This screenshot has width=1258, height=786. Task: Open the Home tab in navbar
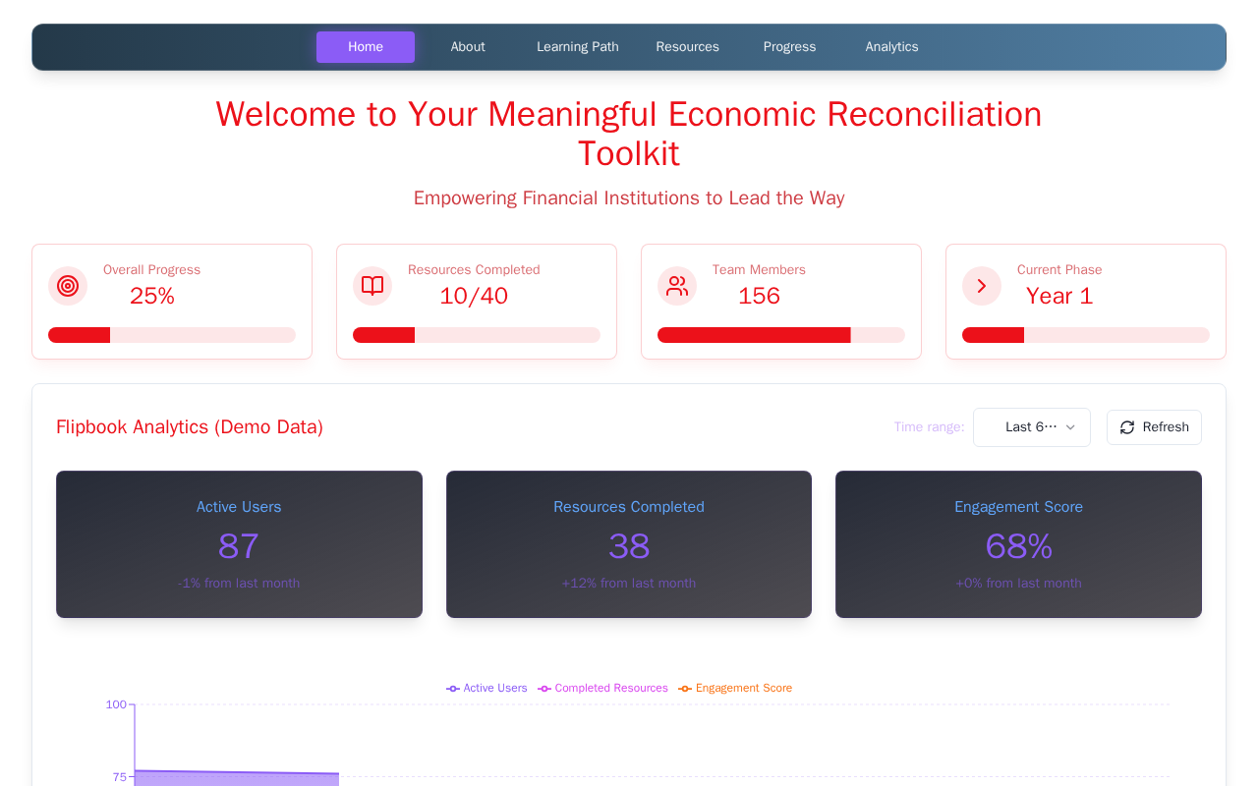tap(366, 47)
